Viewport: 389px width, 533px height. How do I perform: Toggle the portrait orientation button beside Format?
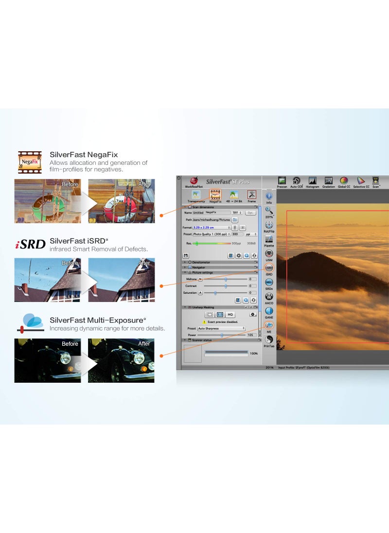[235, 228]
